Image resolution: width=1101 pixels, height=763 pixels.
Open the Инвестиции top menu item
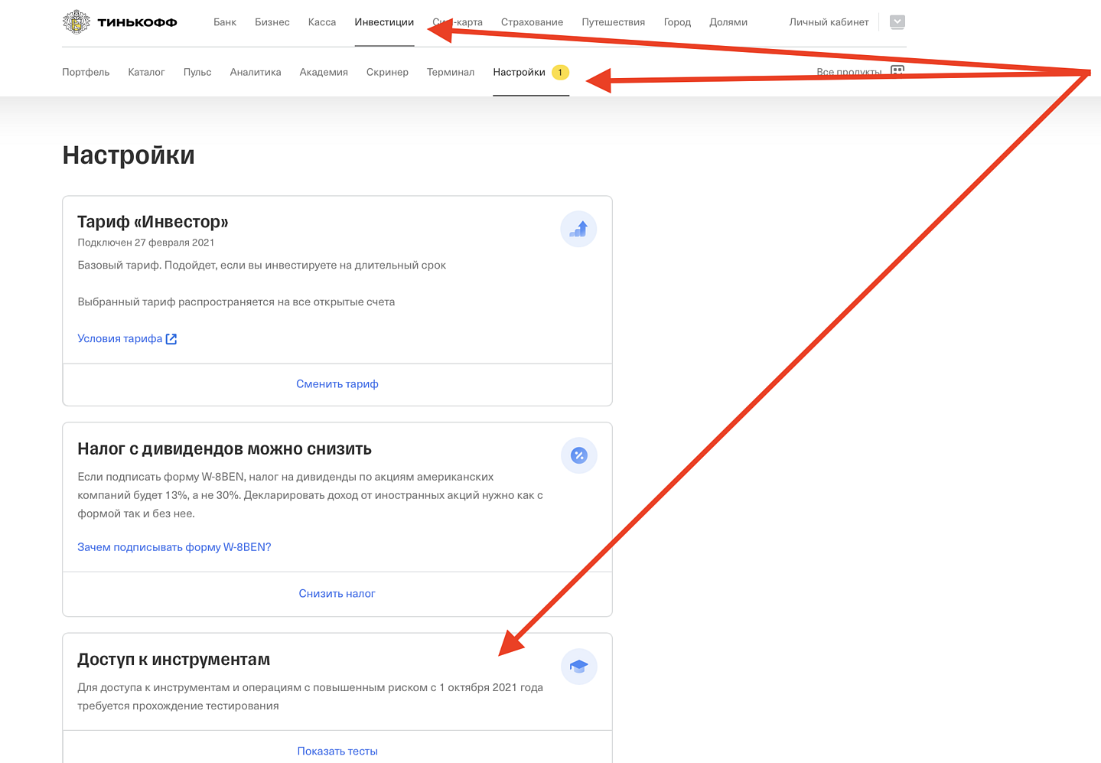coord(384,22)
